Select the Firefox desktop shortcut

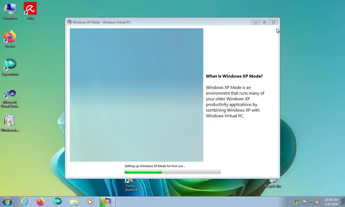10,39
